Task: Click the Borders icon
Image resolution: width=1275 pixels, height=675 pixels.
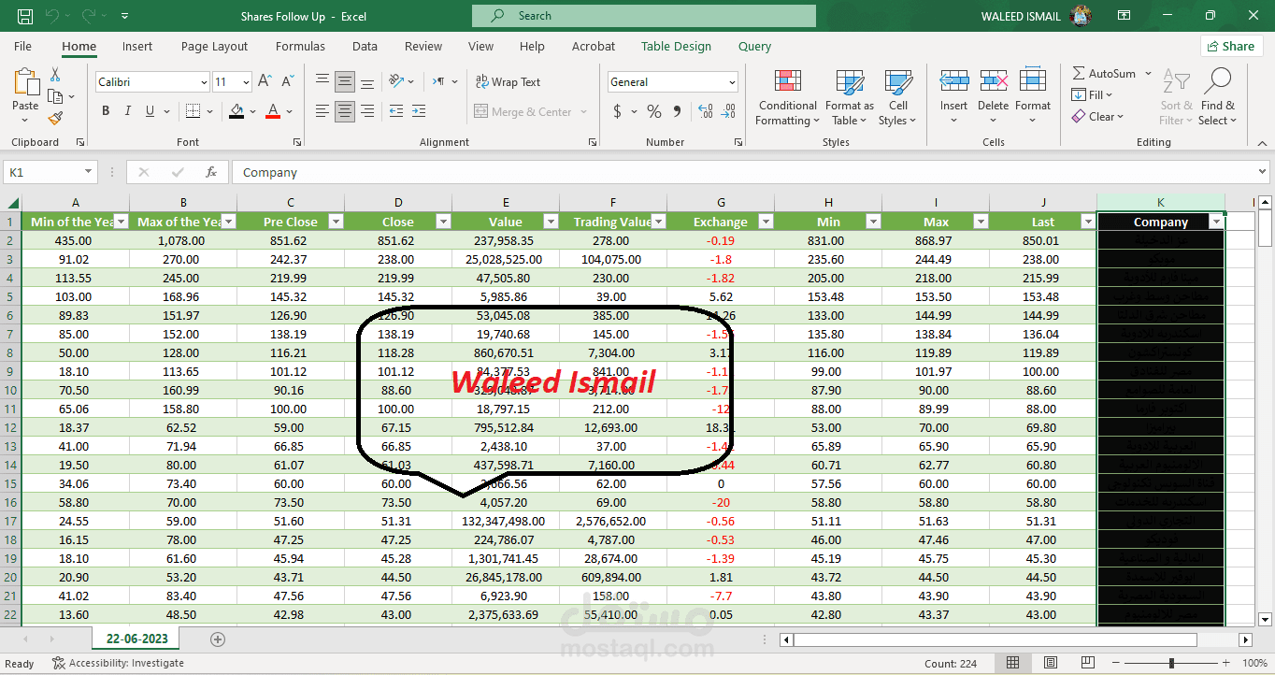Action: coord(193,111)
